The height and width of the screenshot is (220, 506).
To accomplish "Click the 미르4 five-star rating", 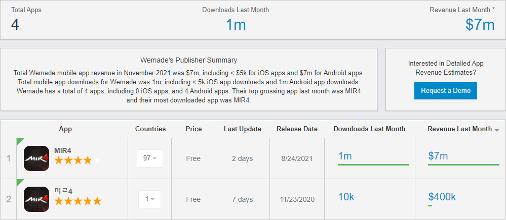I will pyautogui.click(x=78, y=201).
